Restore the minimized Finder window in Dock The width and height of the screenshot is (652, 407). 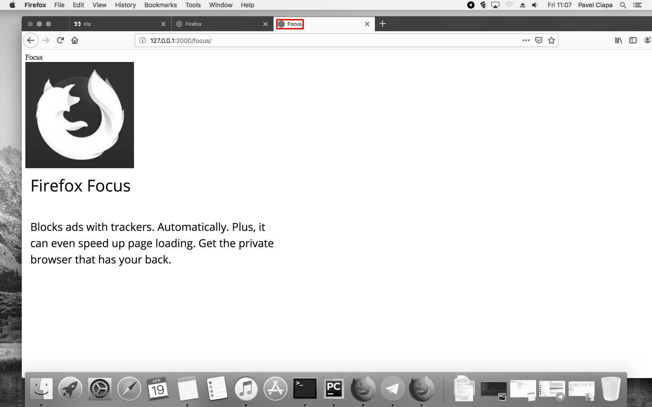tap(581, 390)
